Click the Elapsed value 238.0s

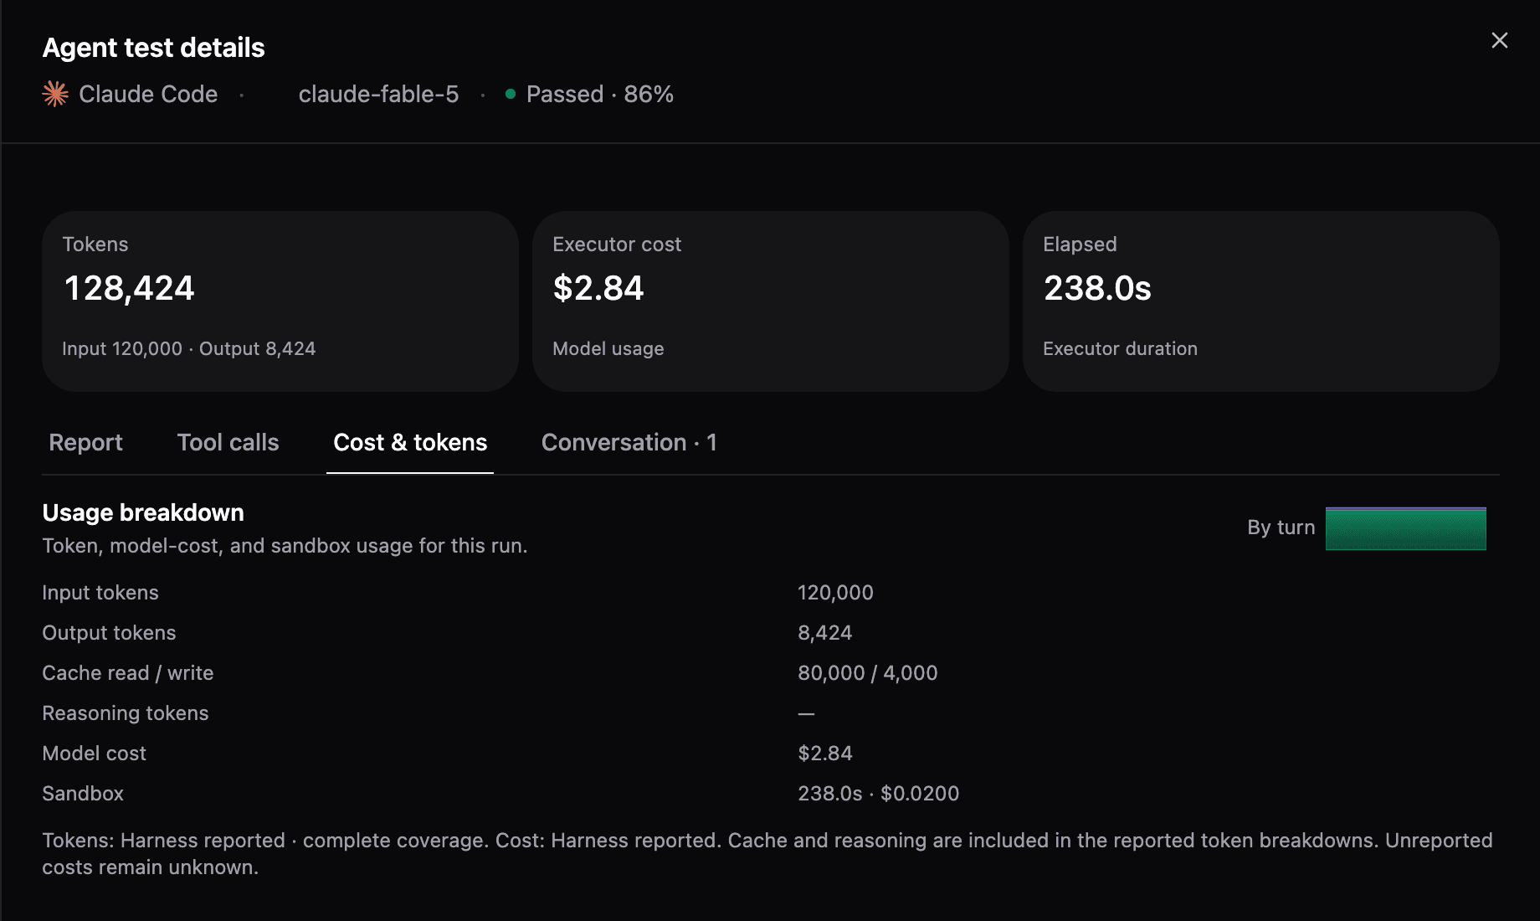click(x=1096, y=288)
